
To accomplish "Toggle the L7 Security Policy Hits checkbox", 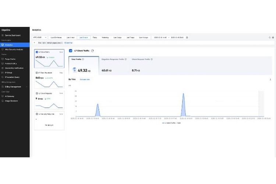I will pos(37,114).
